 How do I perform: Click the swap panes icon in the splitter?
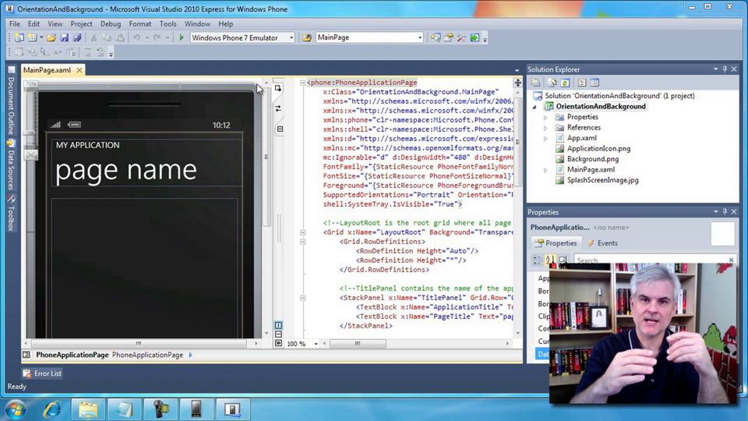pyautogui.click(x=278, y=109)
